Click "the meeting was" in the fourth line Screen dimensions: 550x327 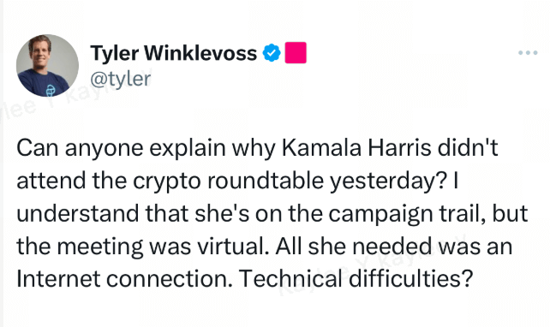[104, 247]
